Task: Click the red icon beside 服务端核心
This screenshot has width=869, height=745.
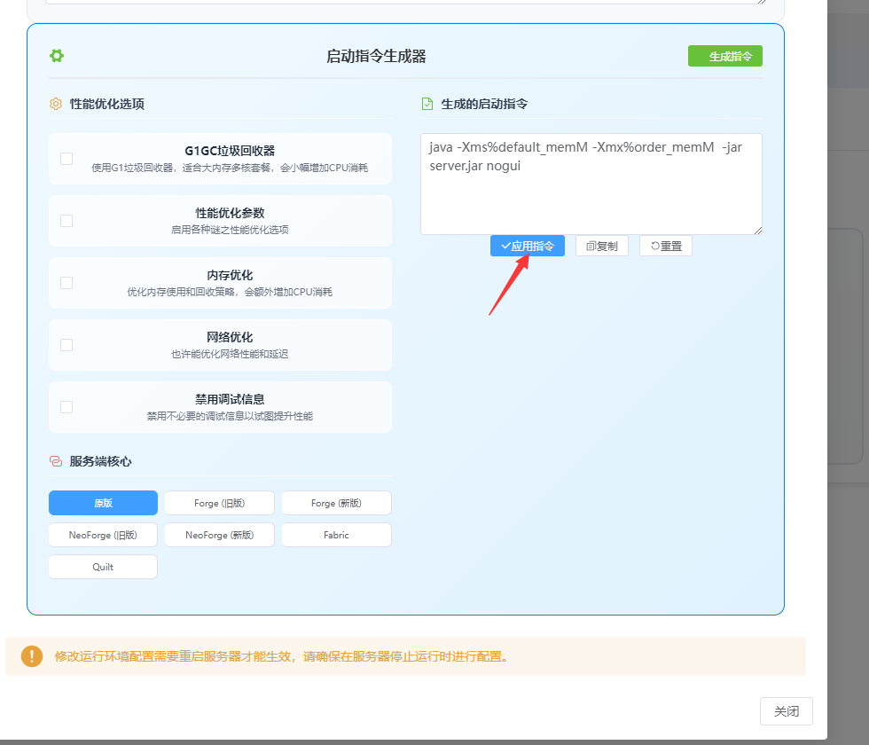Action: coord(56,461)
